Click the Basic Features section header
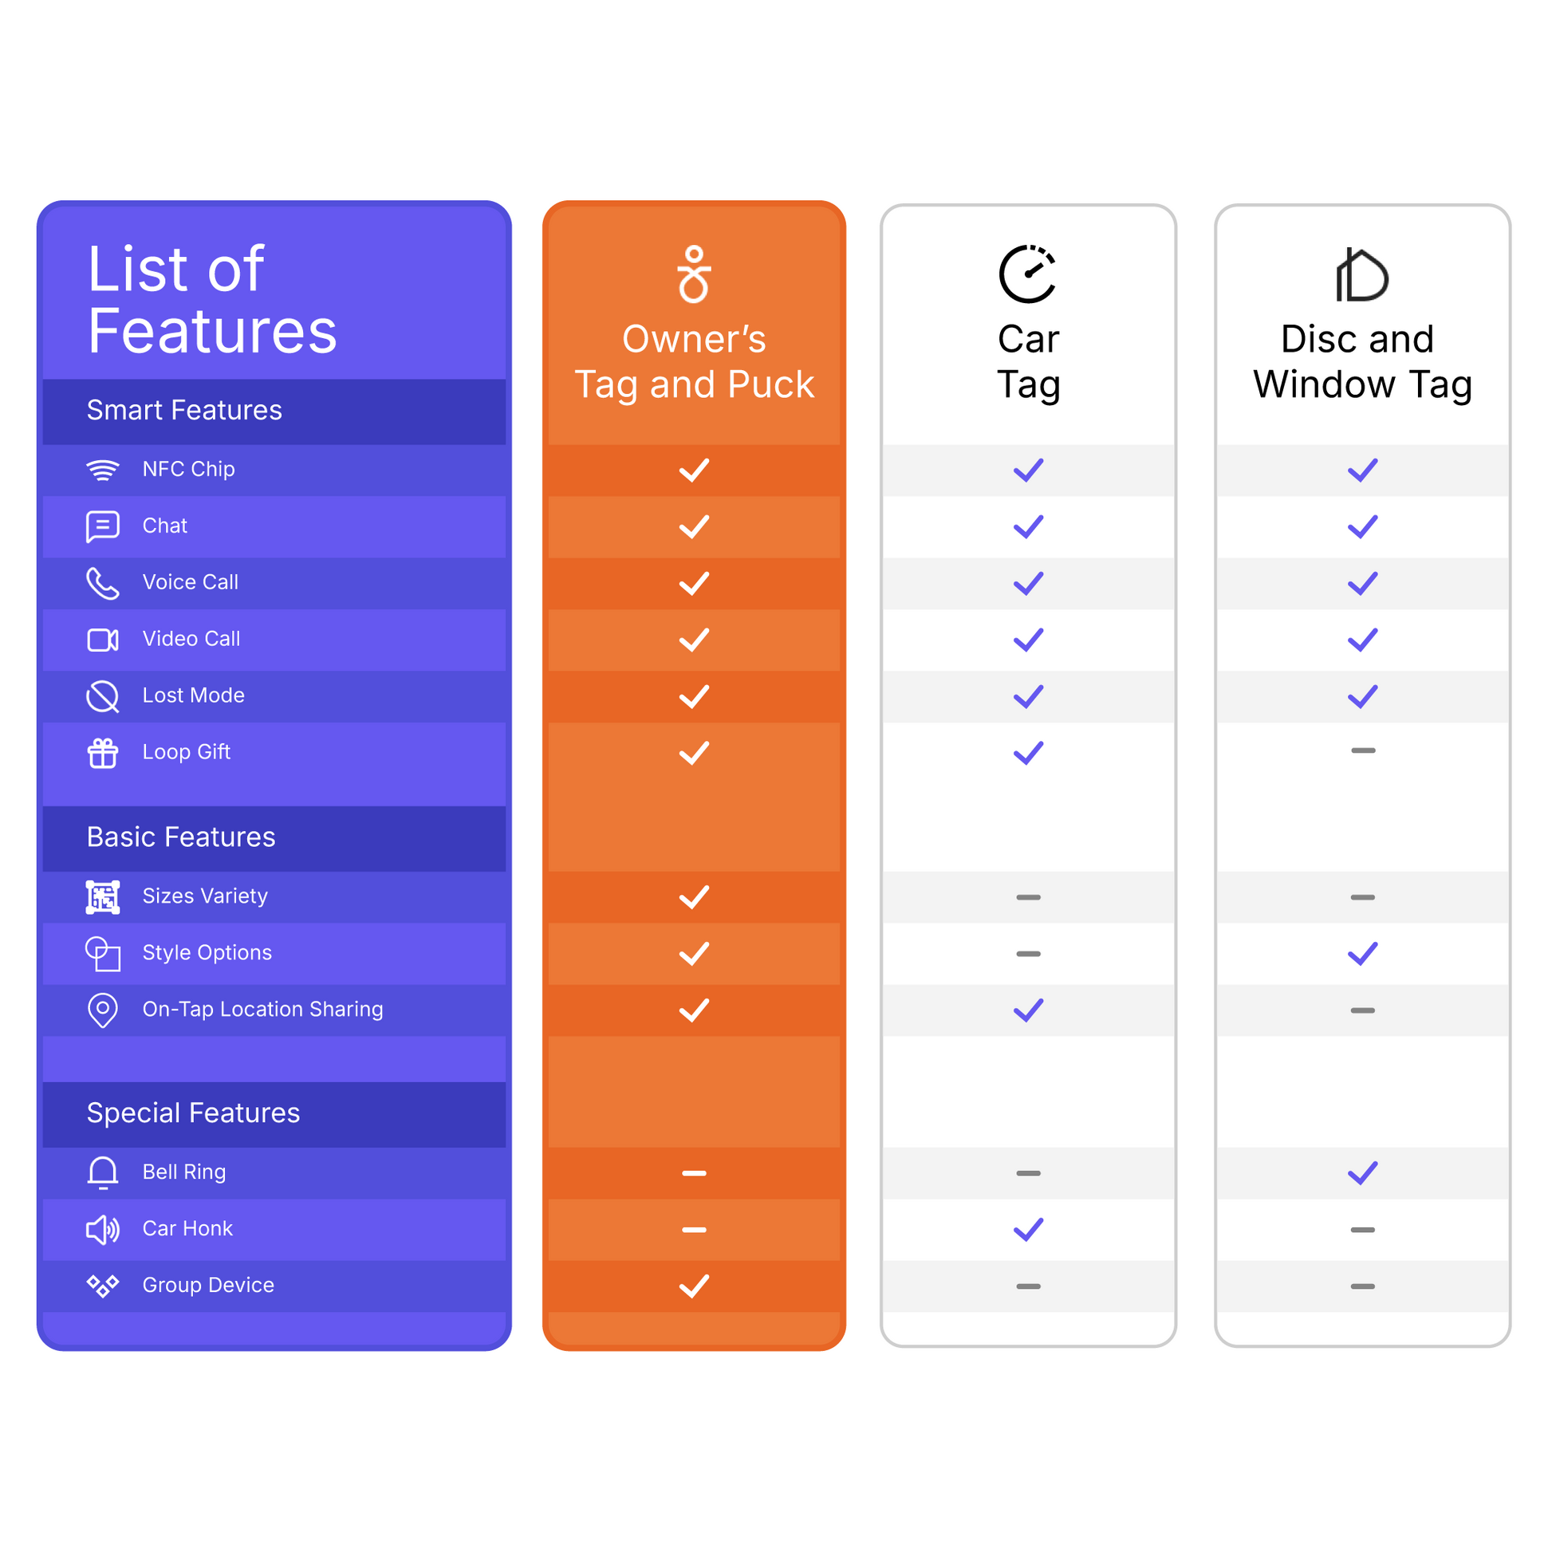 (182, 837)
